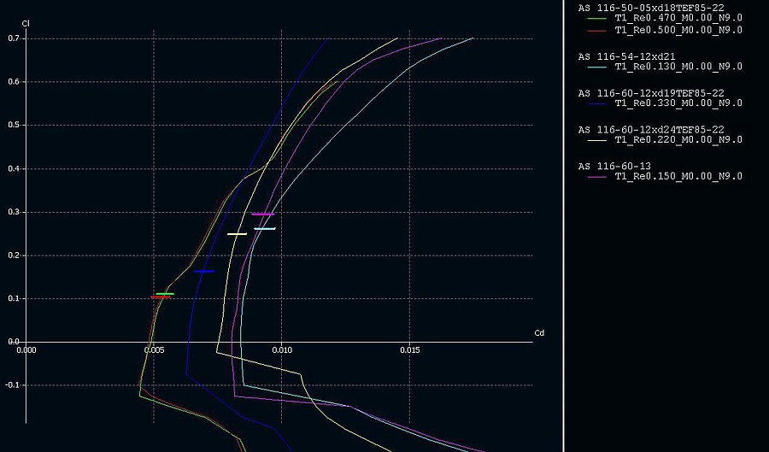Click the green horizontal marker near Cl 0.1
Viewport: 769px width, 452px height.
165,293
